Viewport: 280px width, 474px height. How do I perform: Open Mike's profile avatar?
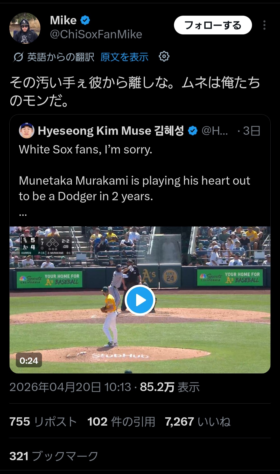pyautogui.click(x=25, y=28)
